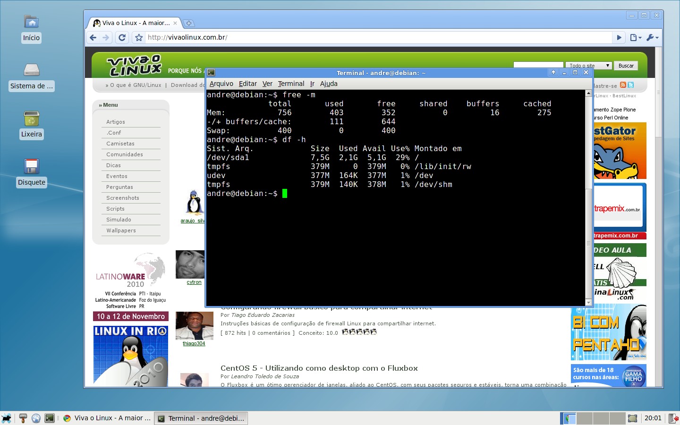Image resolution: width=680 pixels, height=425 pixels.
Task: Click the browser address bar
Action: [378, 37]
